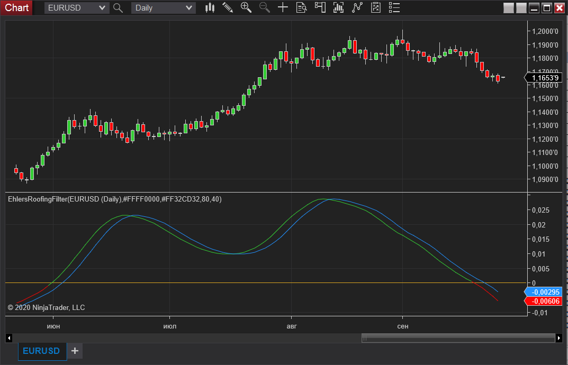The image size is (568, 365).
Task: Open the drawing tools pencil icon
Action: pos(228,7)
